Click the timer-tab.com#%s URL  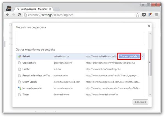tap(102, 95)
